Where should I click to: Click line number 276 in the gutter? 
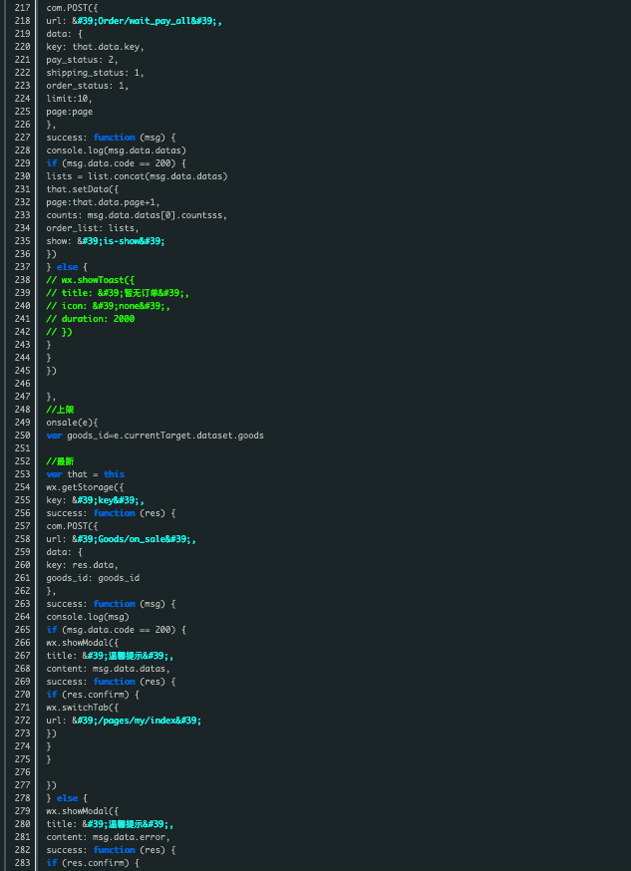(x=22, y=772)
